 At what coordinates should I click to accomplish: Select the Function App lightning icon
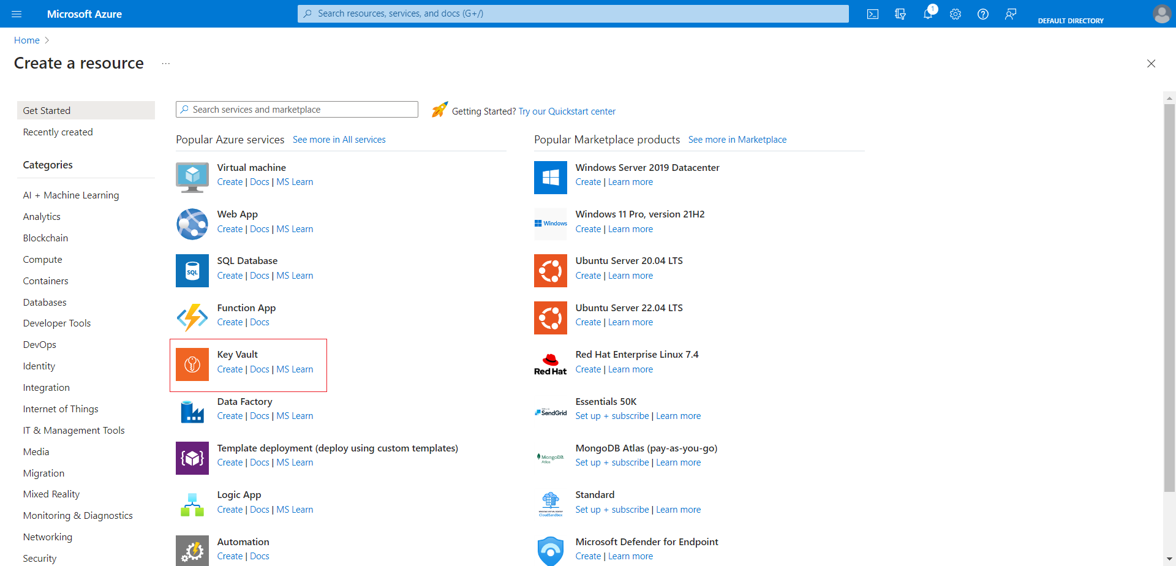click(x=192, y=317)
